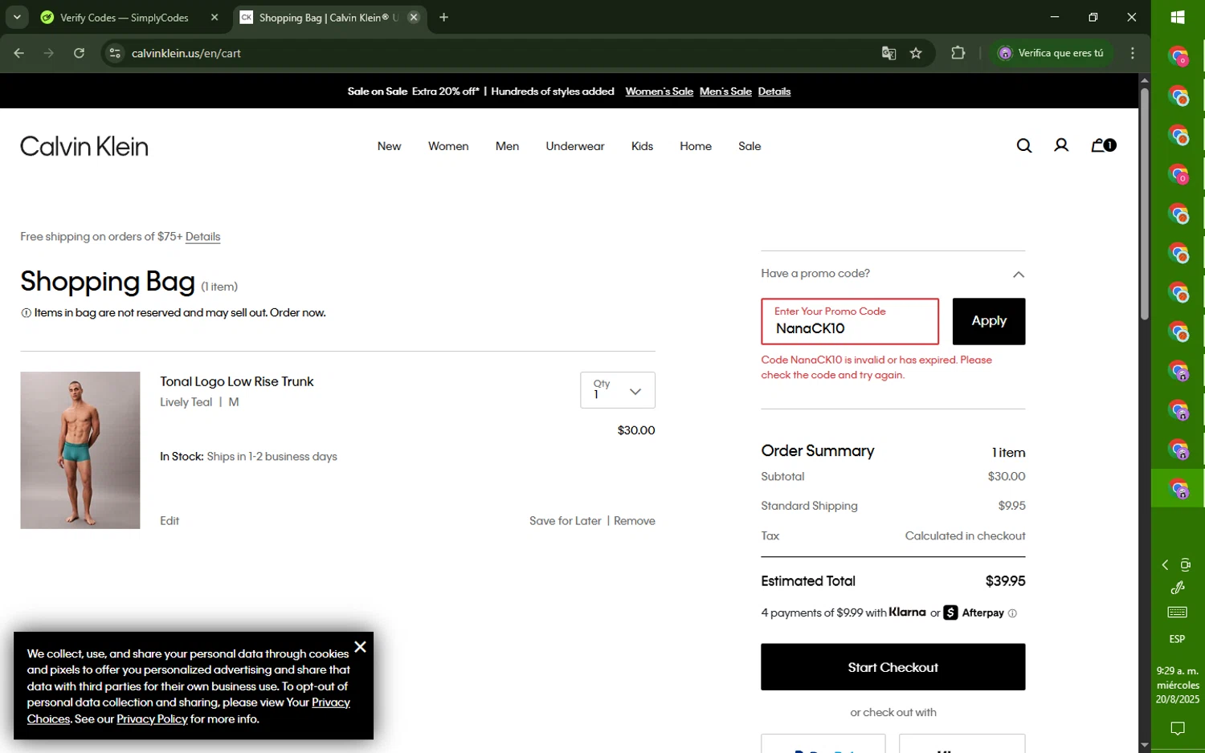The height and width of the screenshot is (753, 1205).
Task: Close the Verify Codes SimplyCodes tab
Action: point(214,18)
